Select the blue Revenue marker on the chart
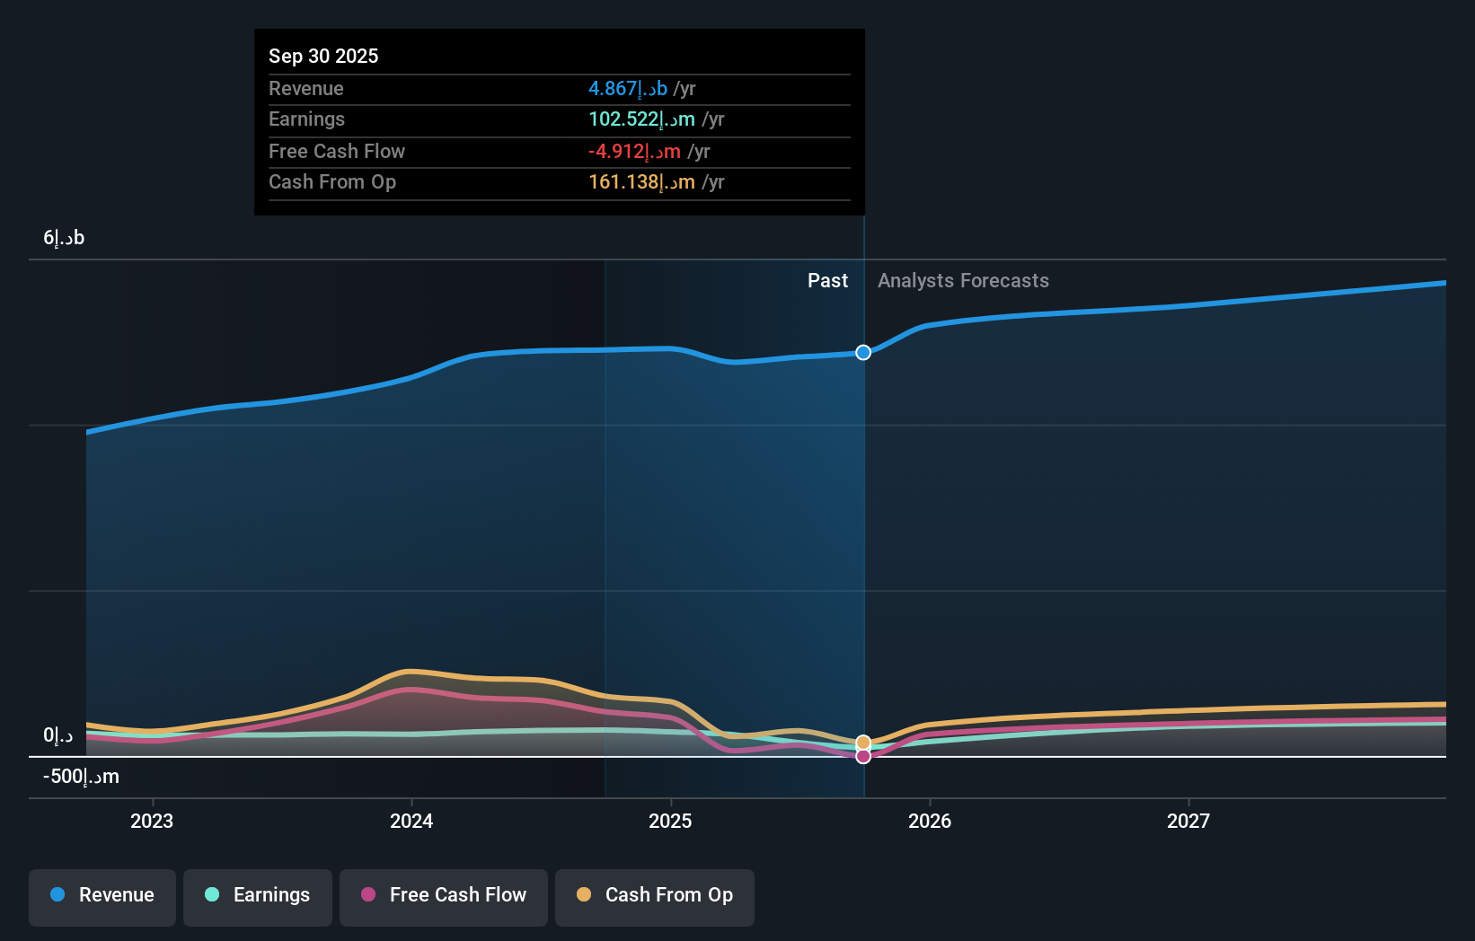 click(862, 352)
